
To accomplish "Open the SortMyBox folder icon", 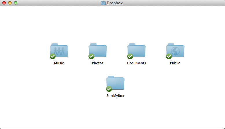I will (x=116, y=83).
